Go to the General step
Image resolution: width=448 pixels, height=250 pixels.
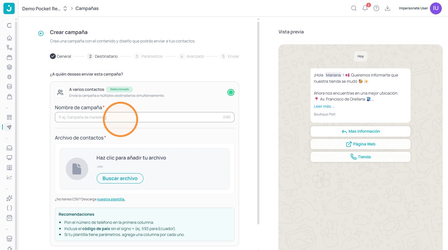coord(60,56)
